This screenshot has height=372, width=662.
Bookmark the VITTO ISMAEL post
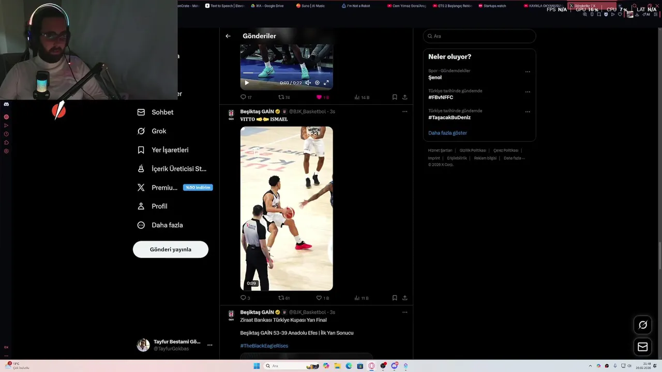pyautogui.click(x=395, y=298)
